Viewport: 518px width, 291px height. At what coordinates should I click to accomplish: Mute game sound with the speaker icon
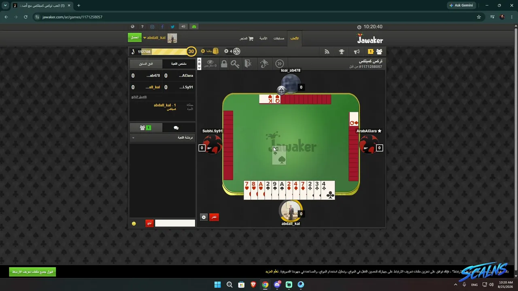pyautogui.click(x=183, y=27)
